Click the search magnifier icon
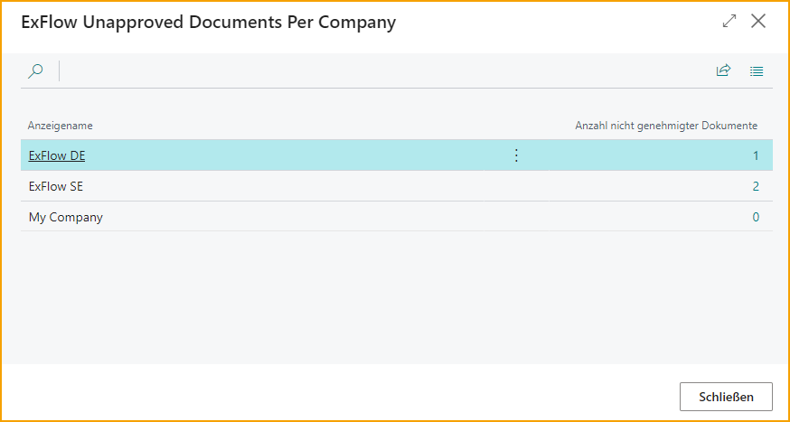 35,71
